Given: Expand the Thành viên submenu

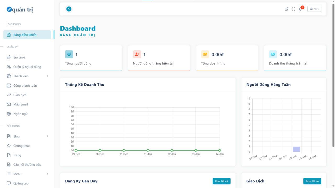Looking at the screenshot, I should click(47, 76).
